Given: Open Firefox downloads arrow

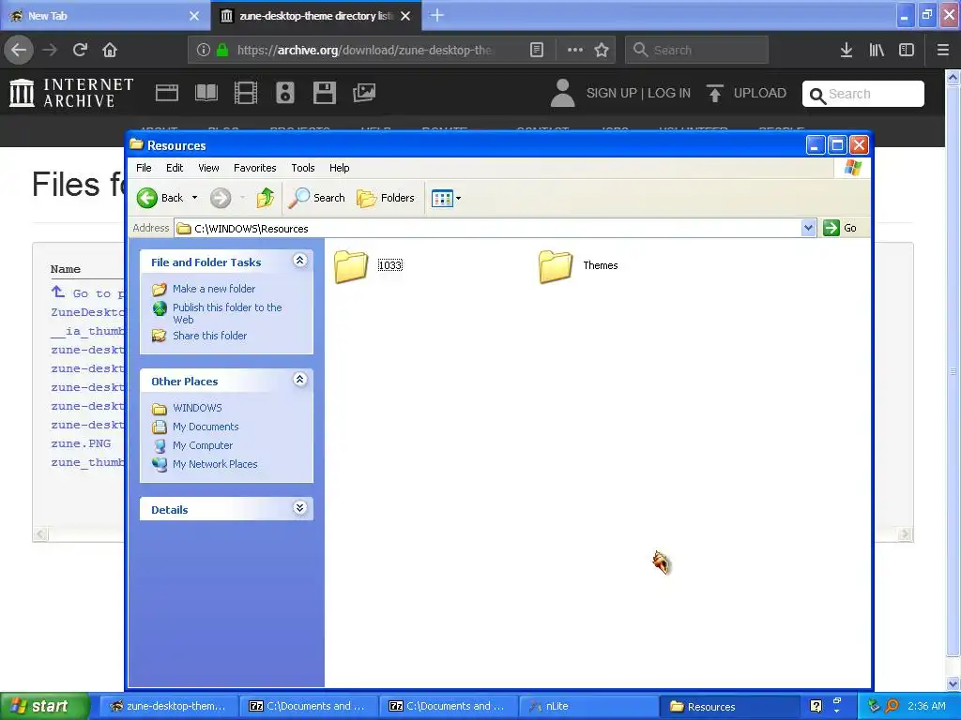Looking at the screenshot, I should click(847, 51).
